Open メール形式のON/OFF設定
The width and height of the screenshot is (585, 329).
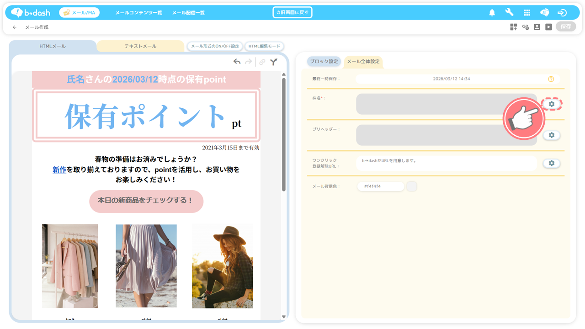(x=215, y=46)
